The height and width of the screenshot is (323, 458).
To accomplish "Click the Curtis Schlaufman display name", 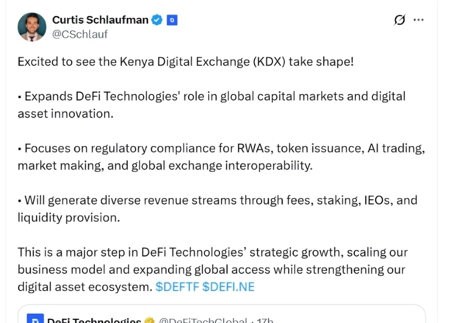I will point(100,20).
